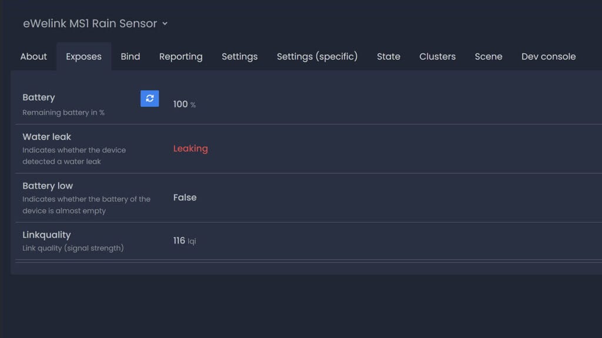The image size is (602, 338).
Task: Select the Exposes tab
Action: (83, 56)
